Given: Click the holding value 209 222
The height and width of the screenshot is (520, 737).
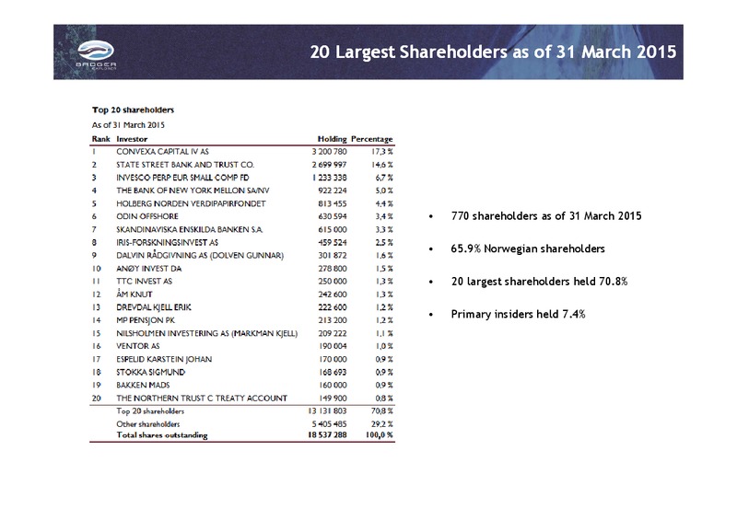Looking at the screenshot, I should coord(333,333).
